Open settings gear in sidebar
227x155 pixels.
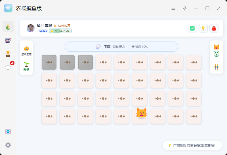point(8,145)
